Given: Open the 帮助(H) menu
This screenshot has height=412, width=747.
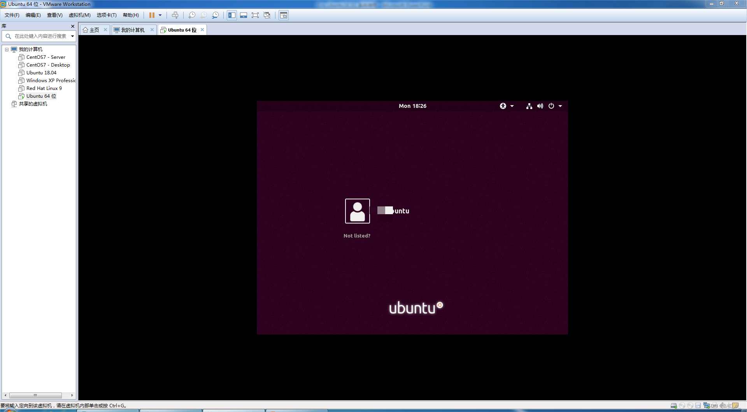Looking at the screenshot, I should pos(131,15).
